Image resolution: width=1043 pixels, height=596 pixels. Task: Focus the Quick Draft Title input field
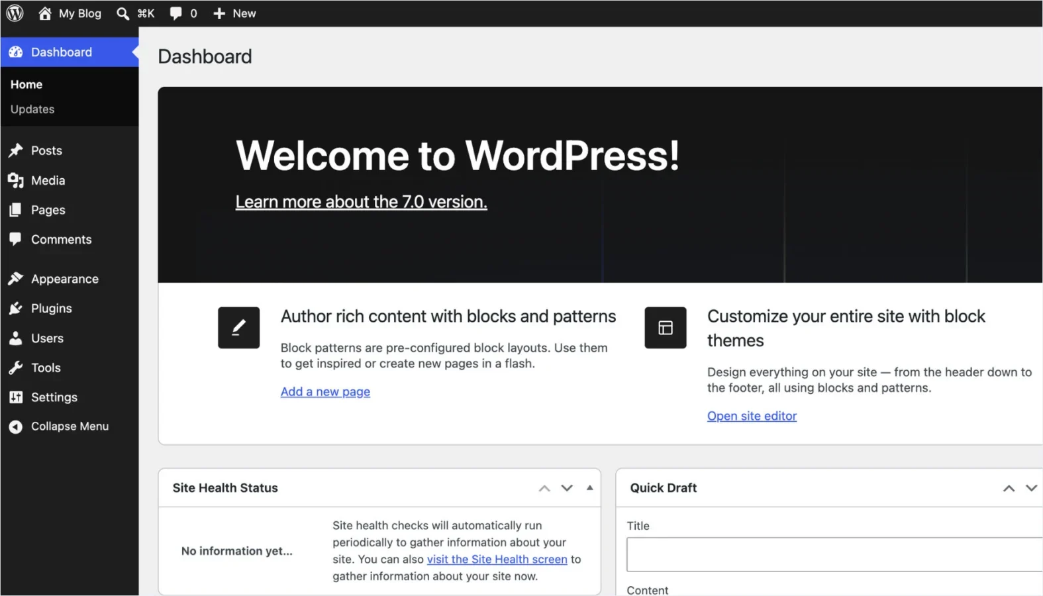(834, 554)
